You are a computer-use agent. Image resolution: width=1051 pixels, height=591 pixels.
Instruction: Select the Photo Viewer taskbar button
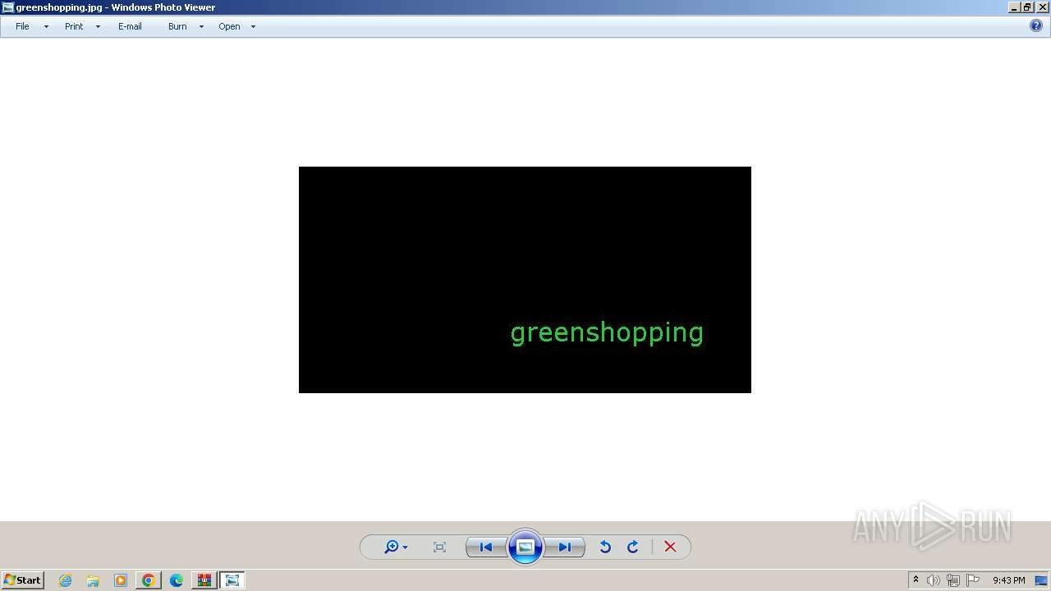(232, 580)
